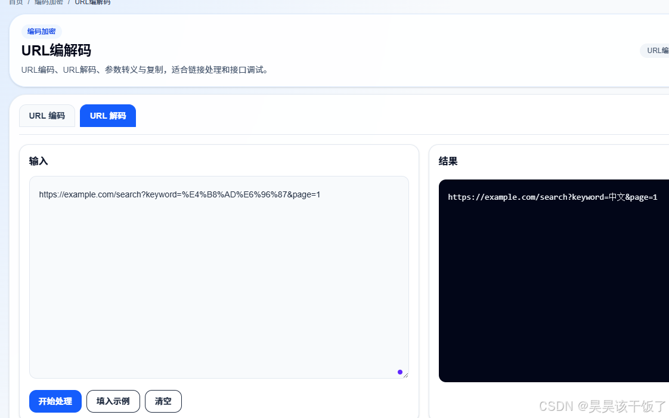Click the 结果 panel label

pos(448,161)
